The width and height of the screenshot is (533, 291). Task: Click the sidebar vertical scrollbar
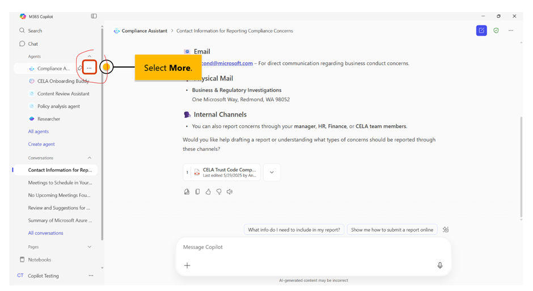(102, 134)
